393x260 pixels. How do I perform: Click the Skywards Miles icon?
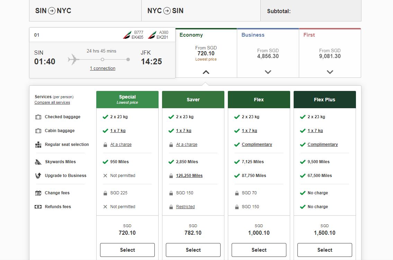tap(38, 162)
